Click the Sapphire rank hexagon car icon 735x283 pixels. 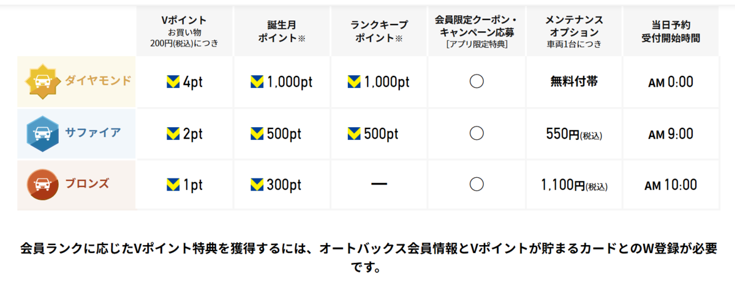[x=42, y=133]
